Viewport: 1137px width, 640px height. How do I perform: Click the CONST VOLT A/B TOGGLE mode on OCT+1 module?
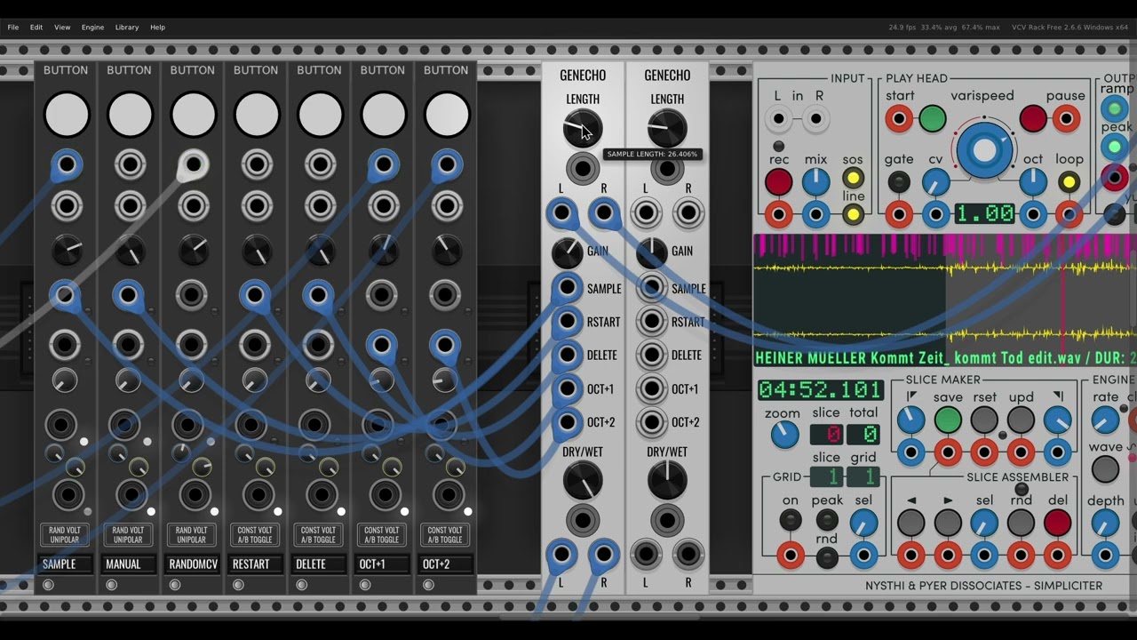point(381,535)
